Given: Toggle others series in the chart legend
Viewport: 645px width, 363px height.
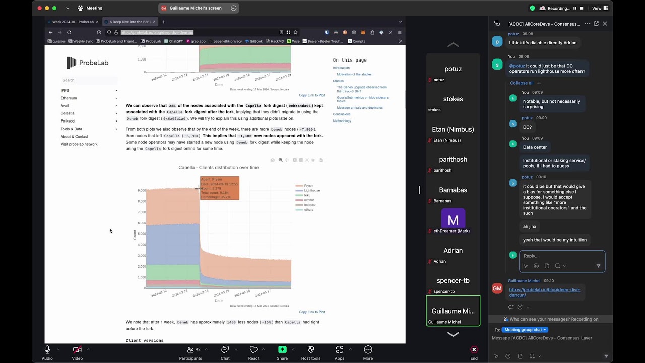Looking at the screenshot, I should (304, 209).
